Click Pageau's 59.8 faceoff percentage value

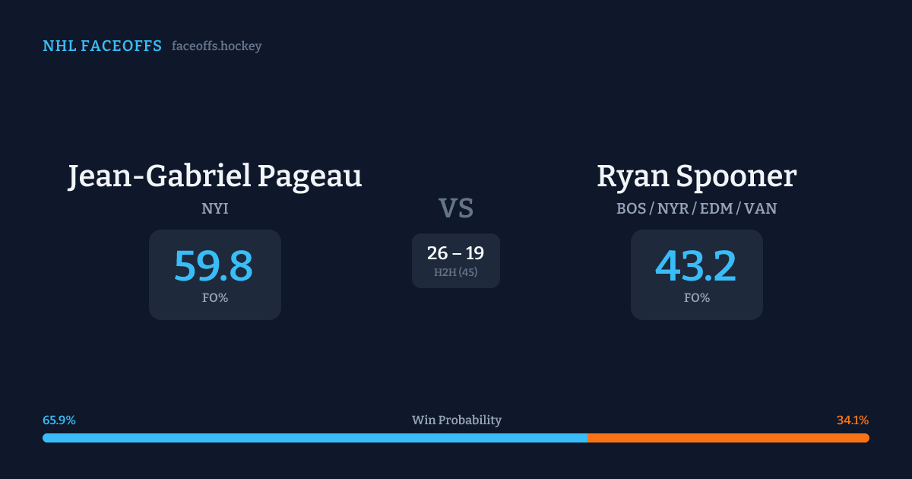214,266
